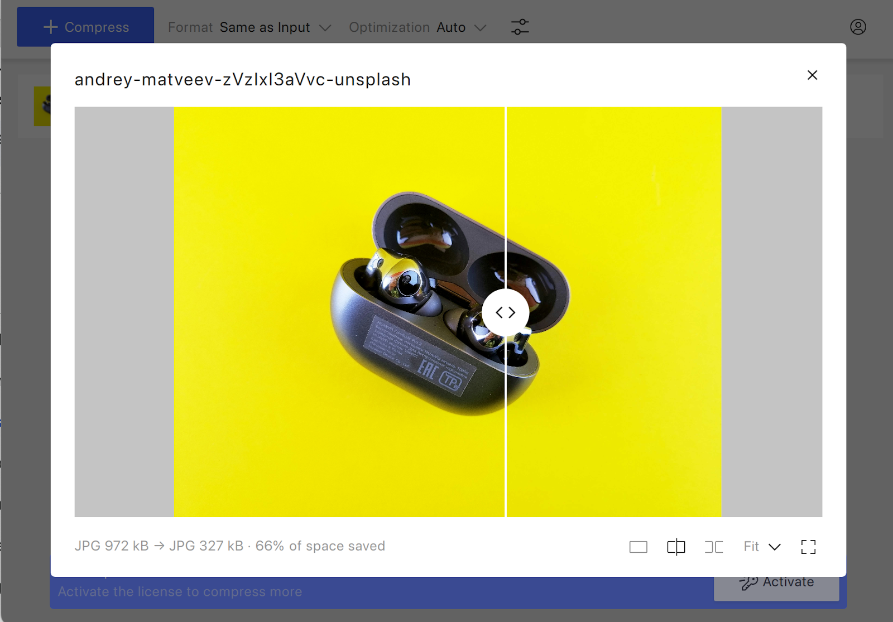Select split slider comparison view
The height and width of the screenshot is (622, 893).
point(676,547)
